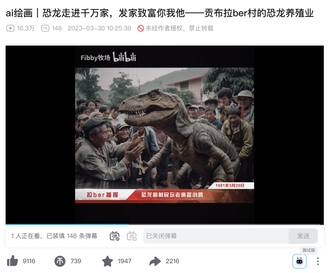
Task: Seek on the blue video progress bar
Action: coord(164,224)
